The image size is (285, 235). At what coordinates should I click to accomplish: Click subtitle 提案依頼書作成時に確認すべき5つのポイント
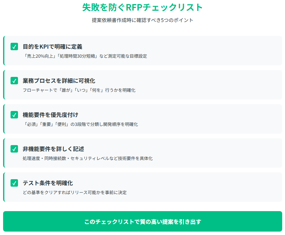(143, 20)
